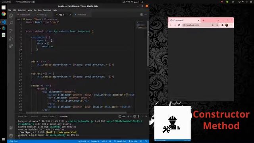Close the Document tab in Chrome
The image size is (254, 143).
(198, 20)
